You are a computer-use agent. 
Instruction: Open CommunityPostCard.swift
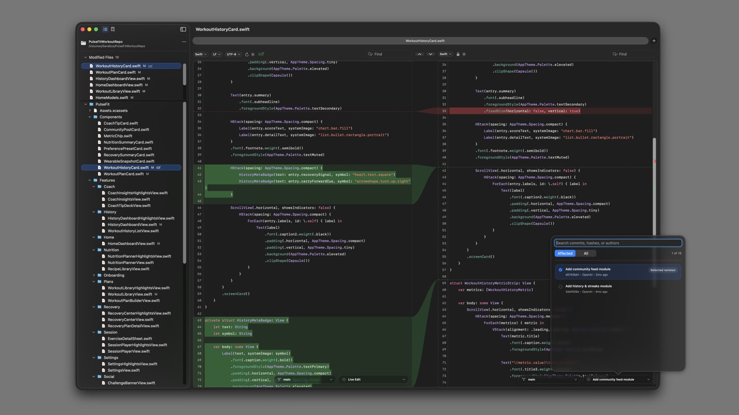pyautogui.click(x=126, y=130)
